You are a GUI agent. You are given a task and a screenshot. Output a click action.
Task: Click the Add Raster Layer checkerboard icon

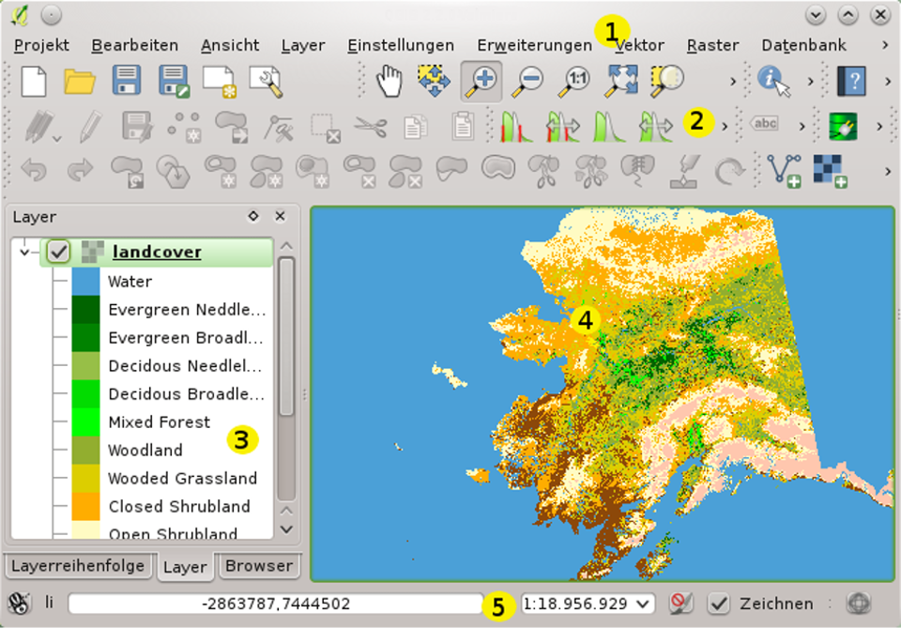[831, 171]
